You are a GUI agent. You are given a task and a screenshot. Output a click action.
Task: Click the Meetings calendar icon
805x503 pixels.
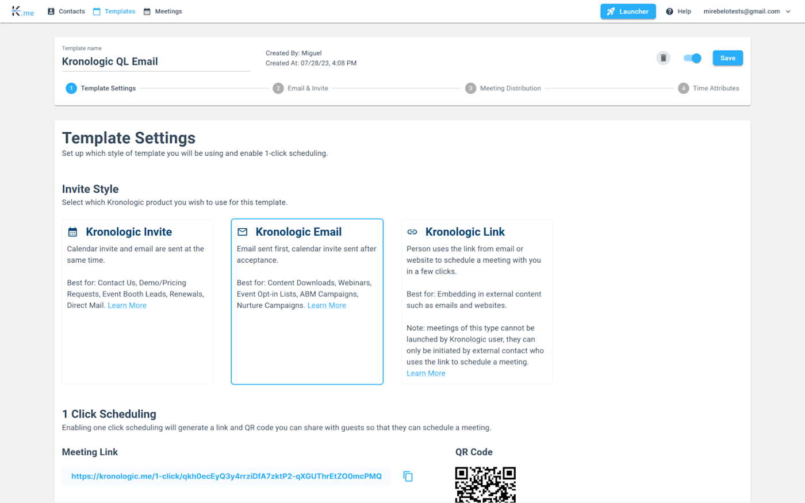(x=147, y=11)
